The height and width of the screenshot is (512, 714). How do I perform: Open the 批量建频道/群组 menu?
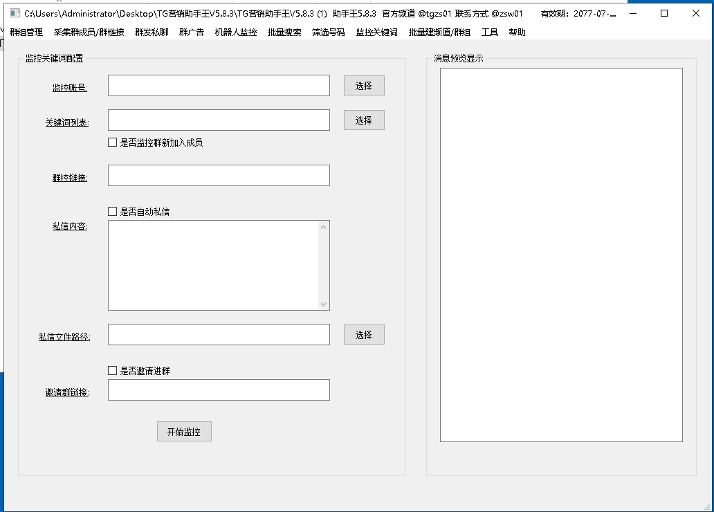[439, 33]
